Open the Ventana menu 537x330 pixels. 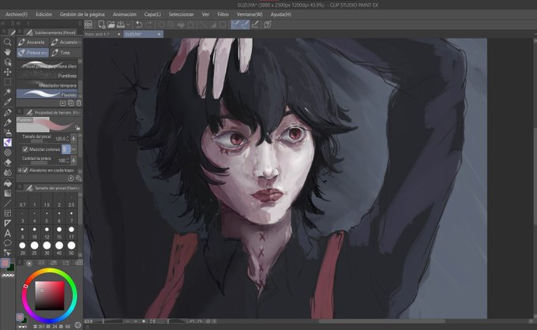(x=250, y=14)
